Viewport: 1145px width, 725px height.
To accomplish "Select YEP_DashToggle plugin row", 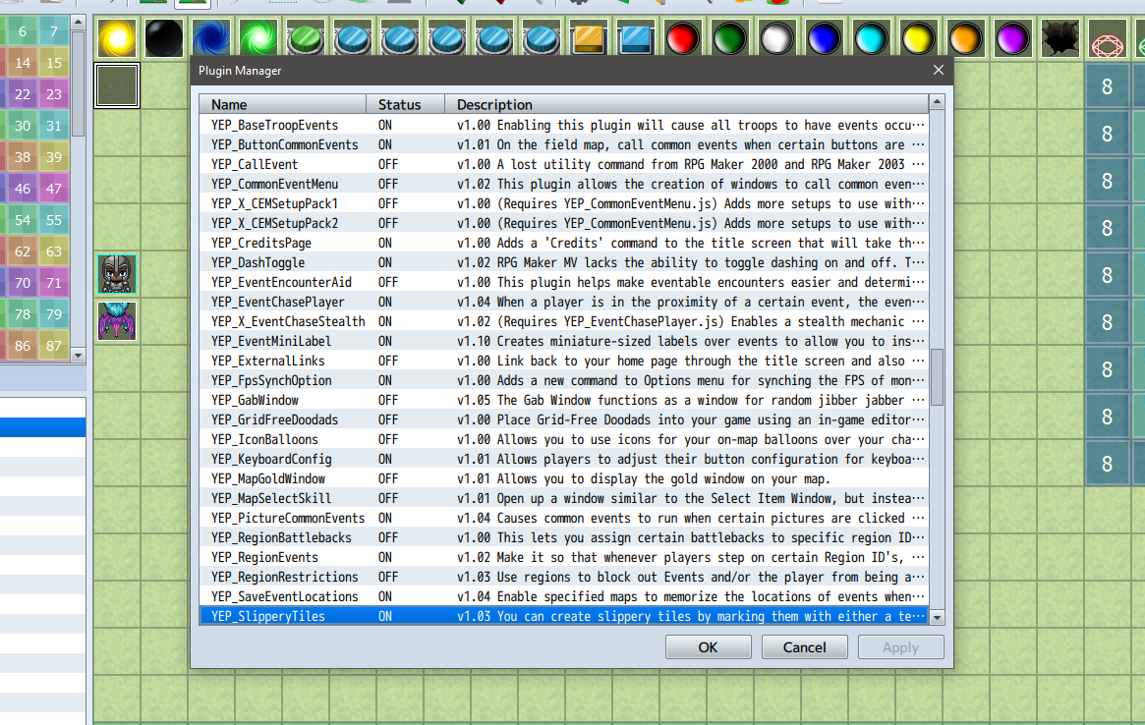I will [x=564, y=263].
